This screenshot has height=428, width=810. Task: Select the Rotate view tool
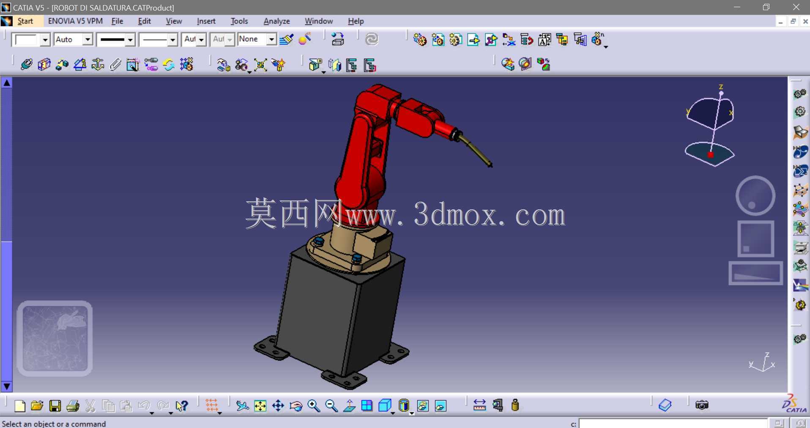(296, 406)
